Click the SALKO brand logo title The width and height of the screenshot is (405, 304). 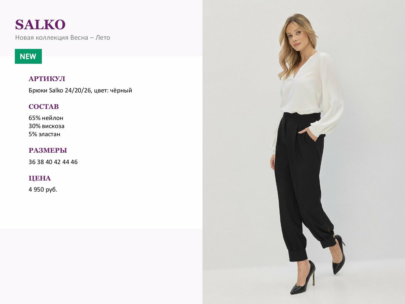[x=40, y=25]
